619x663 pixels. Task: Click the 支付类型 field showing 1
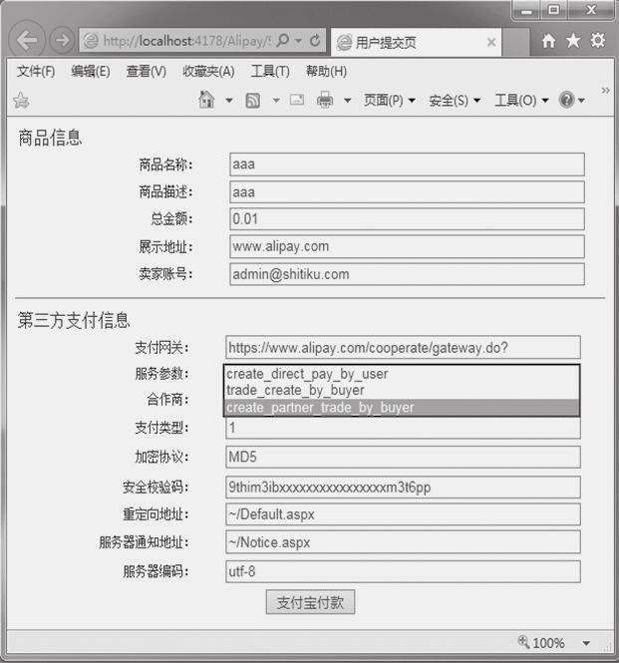pos(403,428)
